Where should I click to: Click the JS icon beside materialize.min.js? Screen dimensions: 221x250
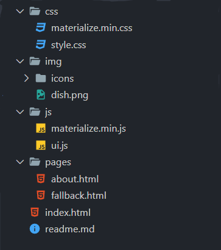click(x=41, y=128)
